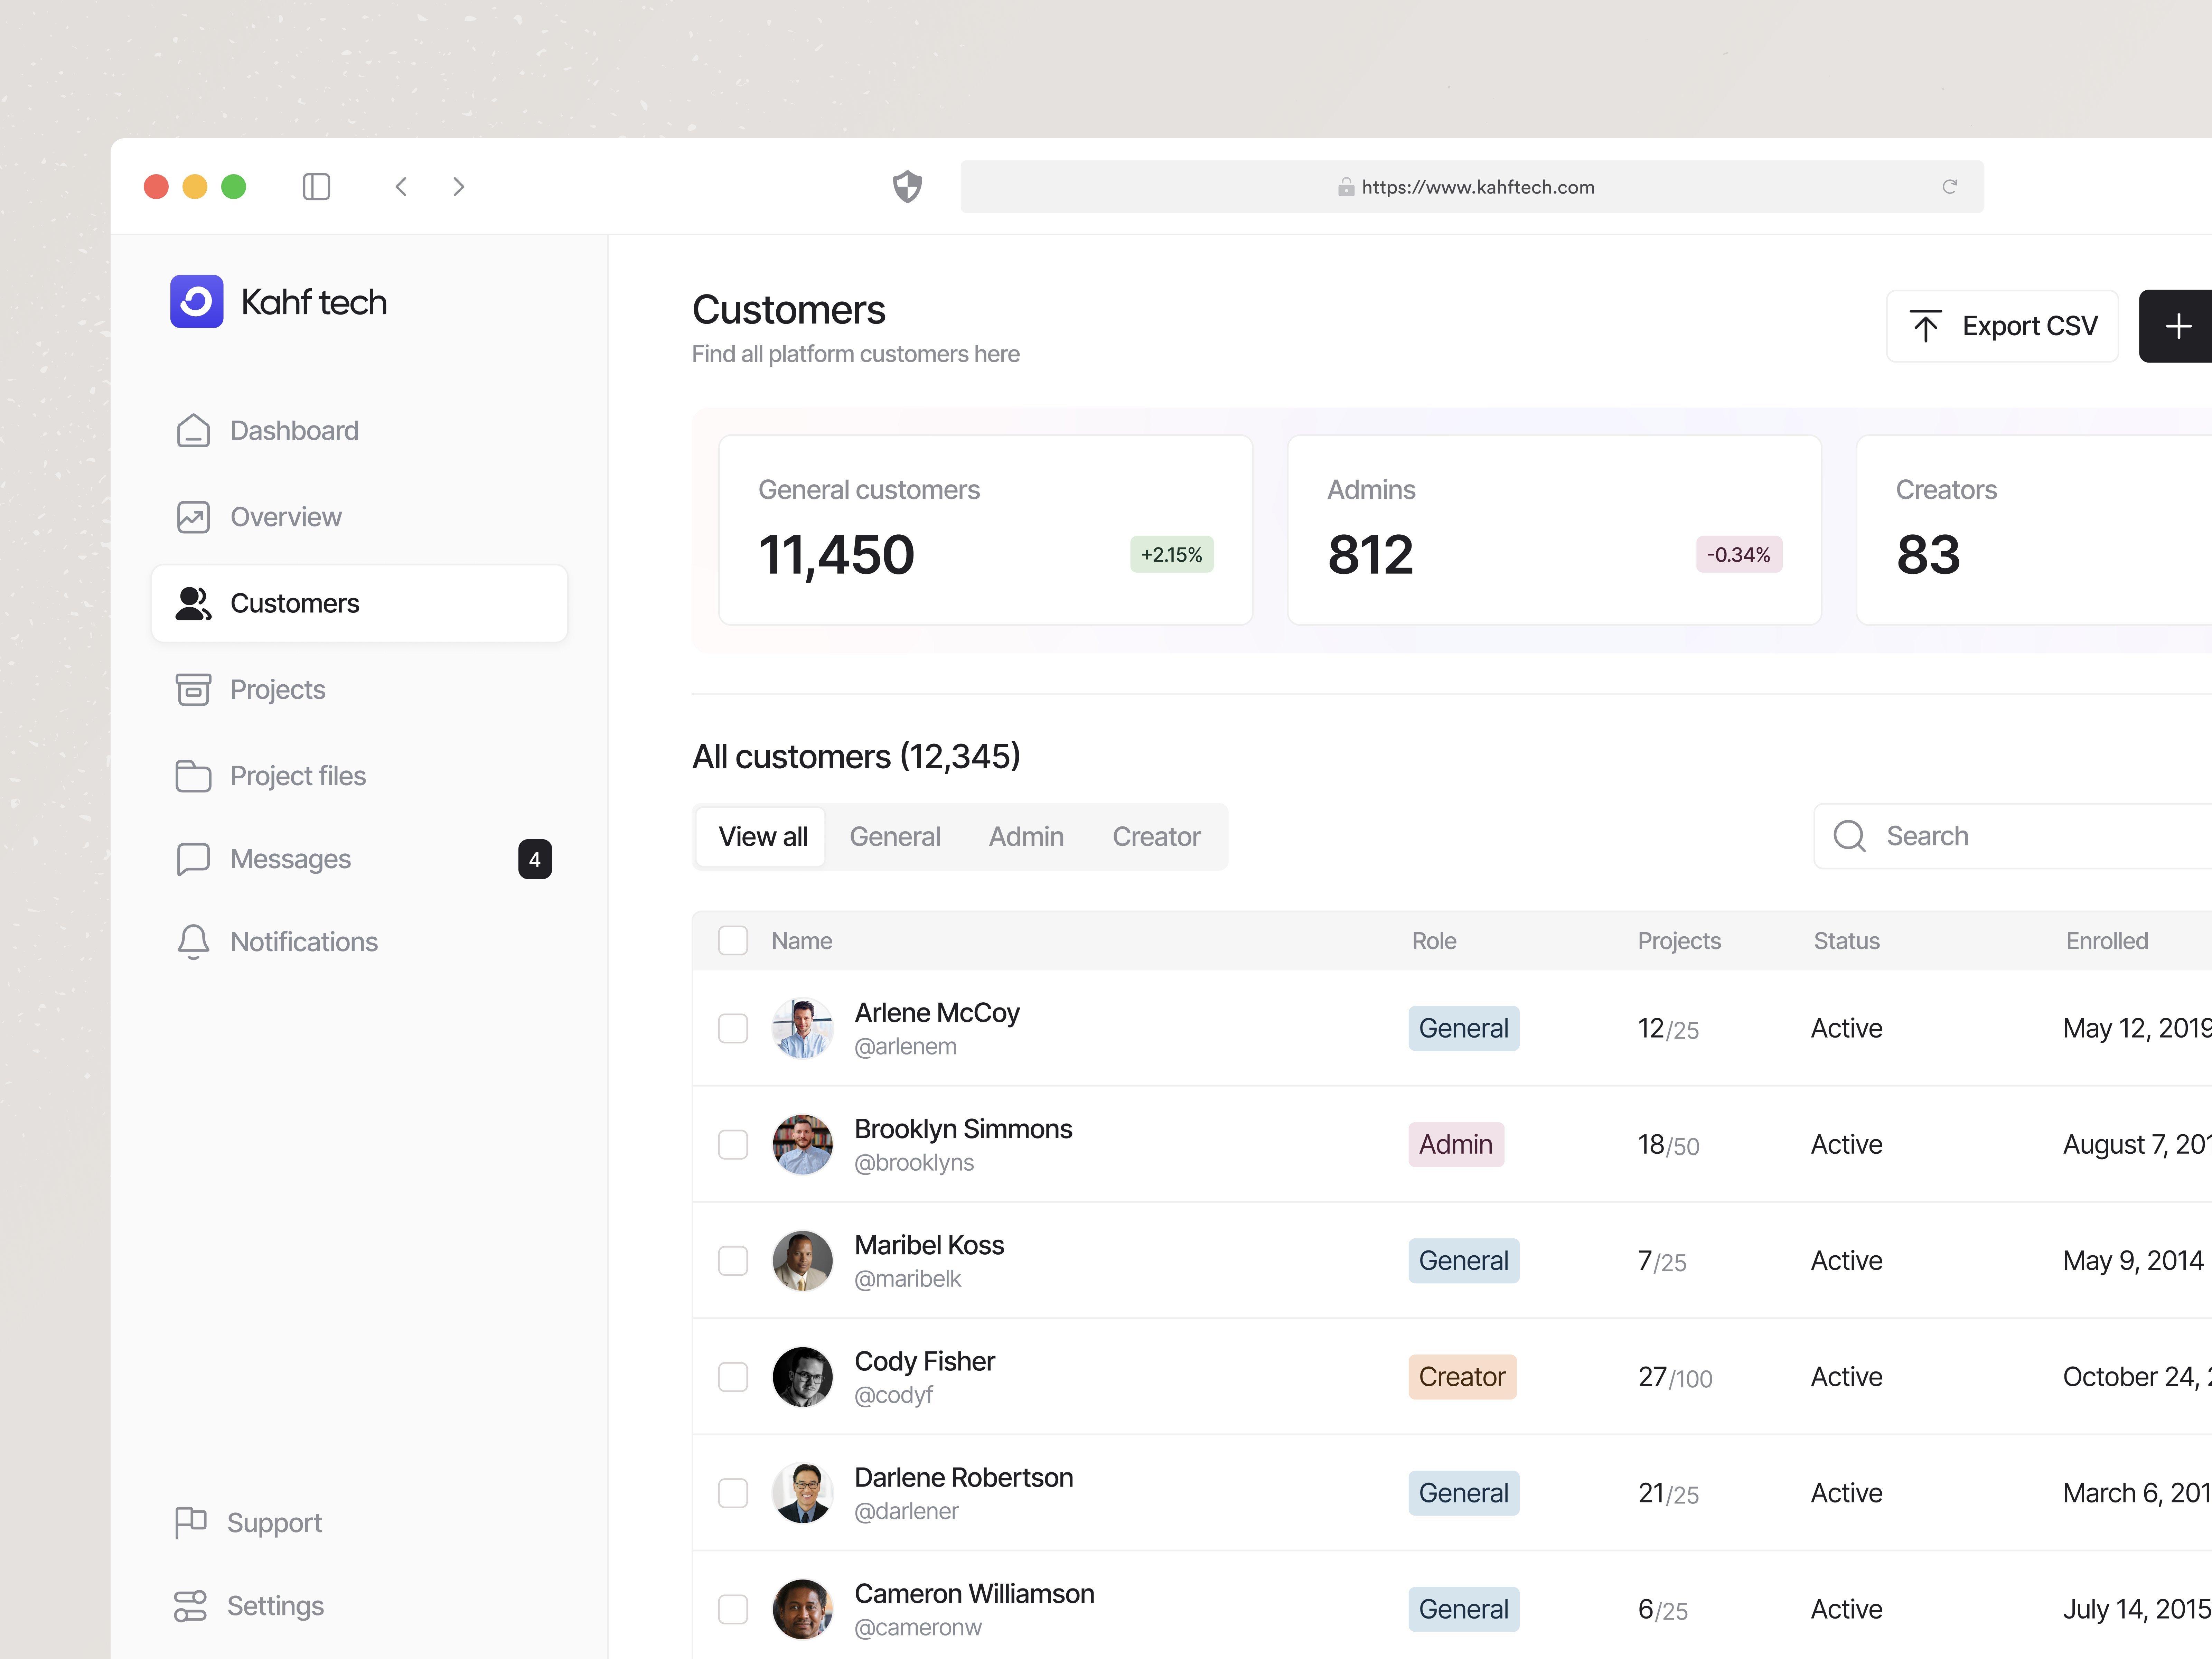Open the Project files folder icon
This screenshot has width=2212, height=1659.
pyautogui.click(x=192, y=775)
